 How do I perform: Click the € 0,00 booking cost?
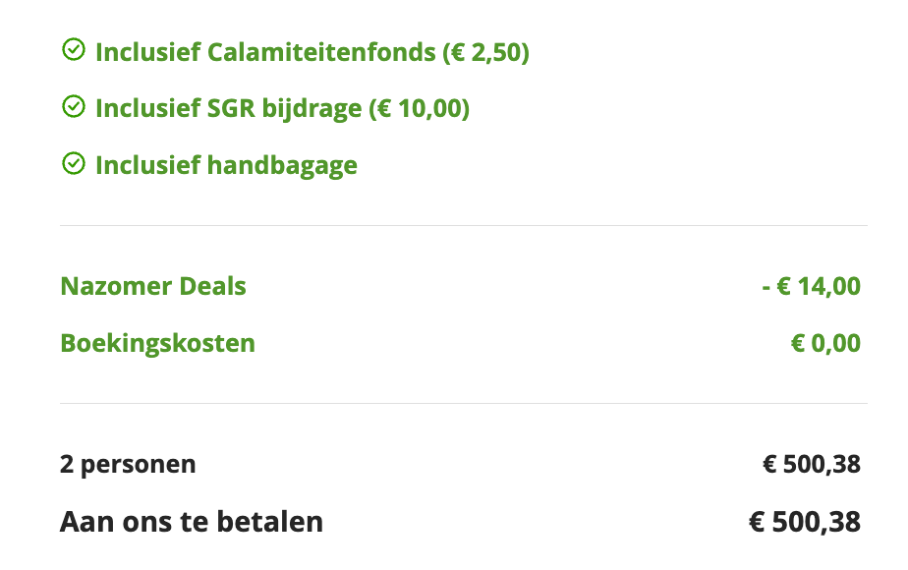tap(825, 344)
